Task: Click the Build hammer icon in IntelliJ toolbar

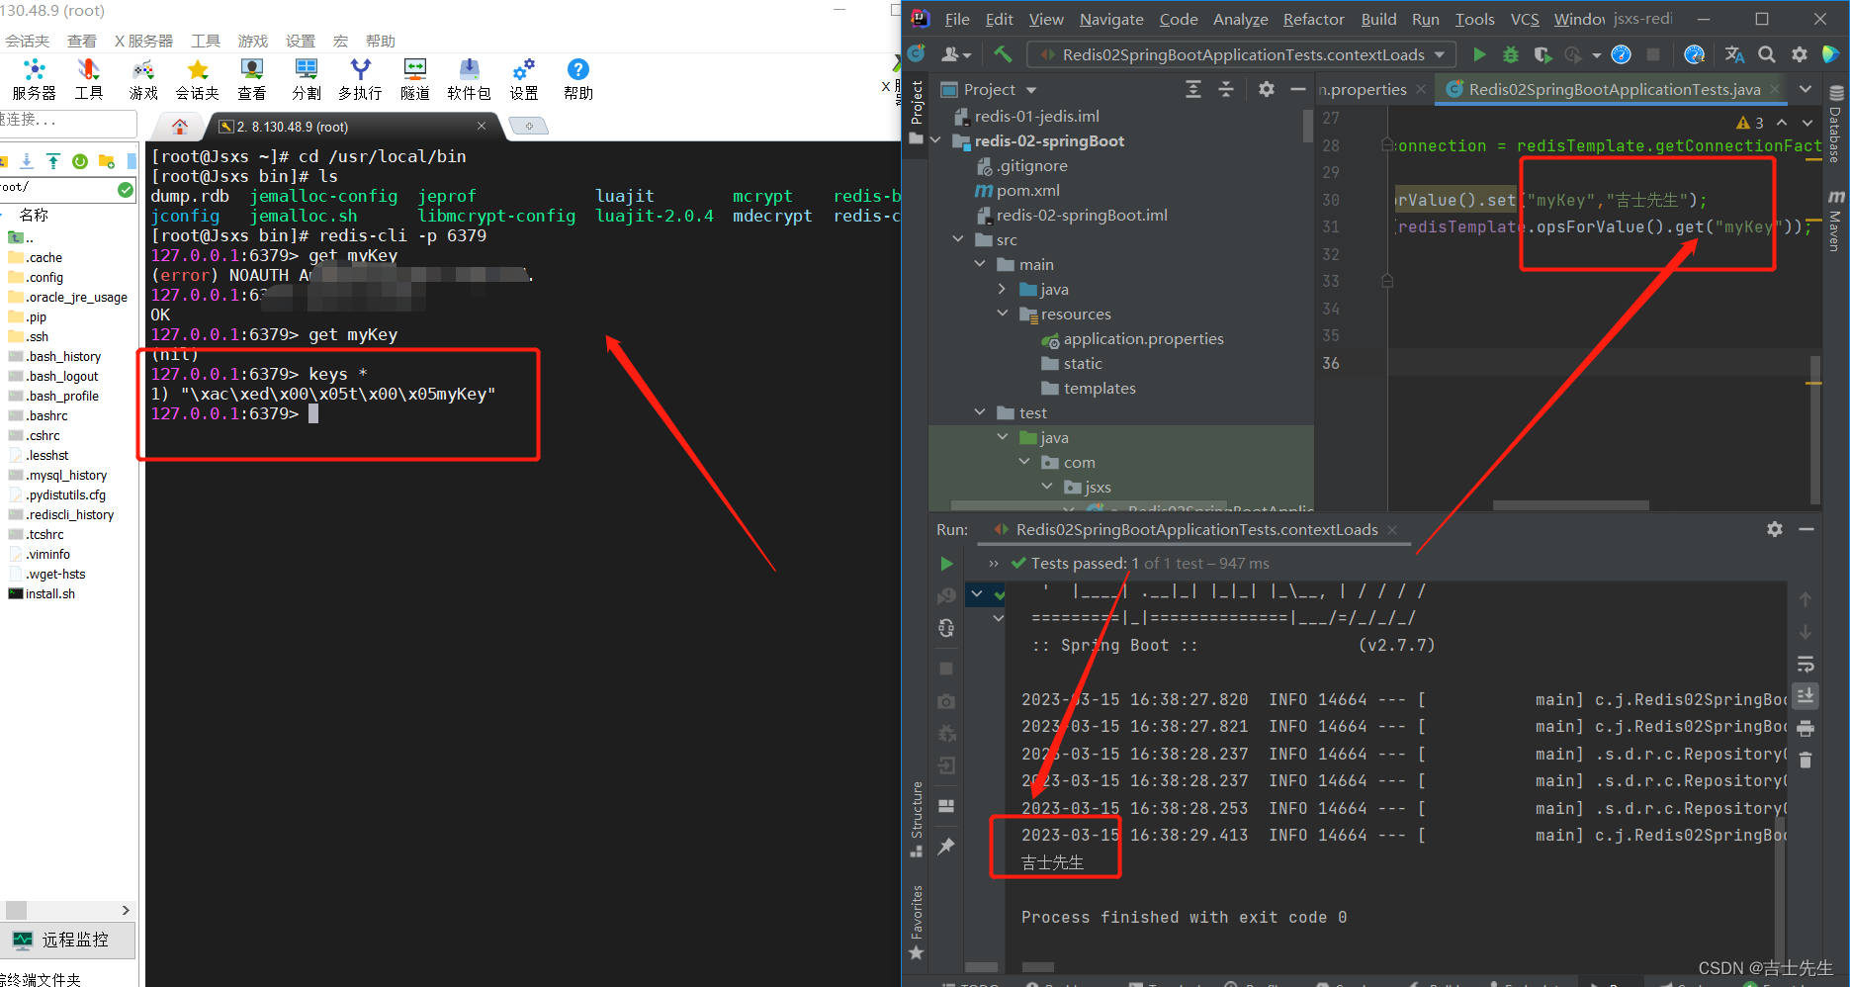Action: coord(1003,54)
